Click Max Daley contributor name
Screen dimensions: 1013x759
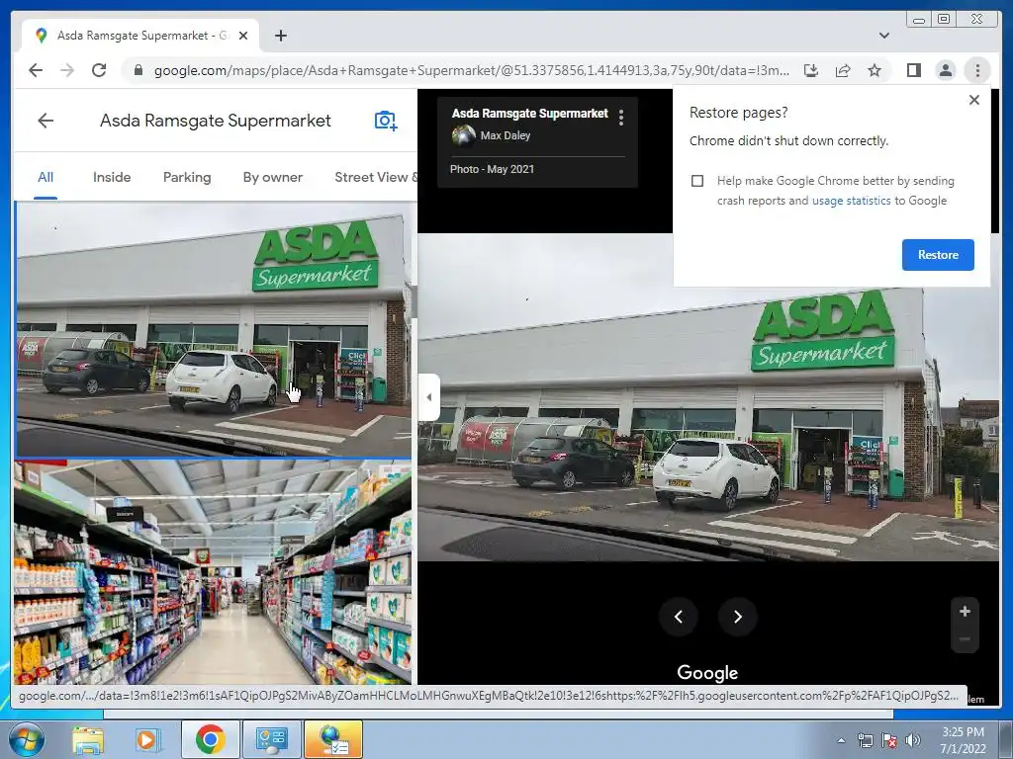(x=506, y=135)
